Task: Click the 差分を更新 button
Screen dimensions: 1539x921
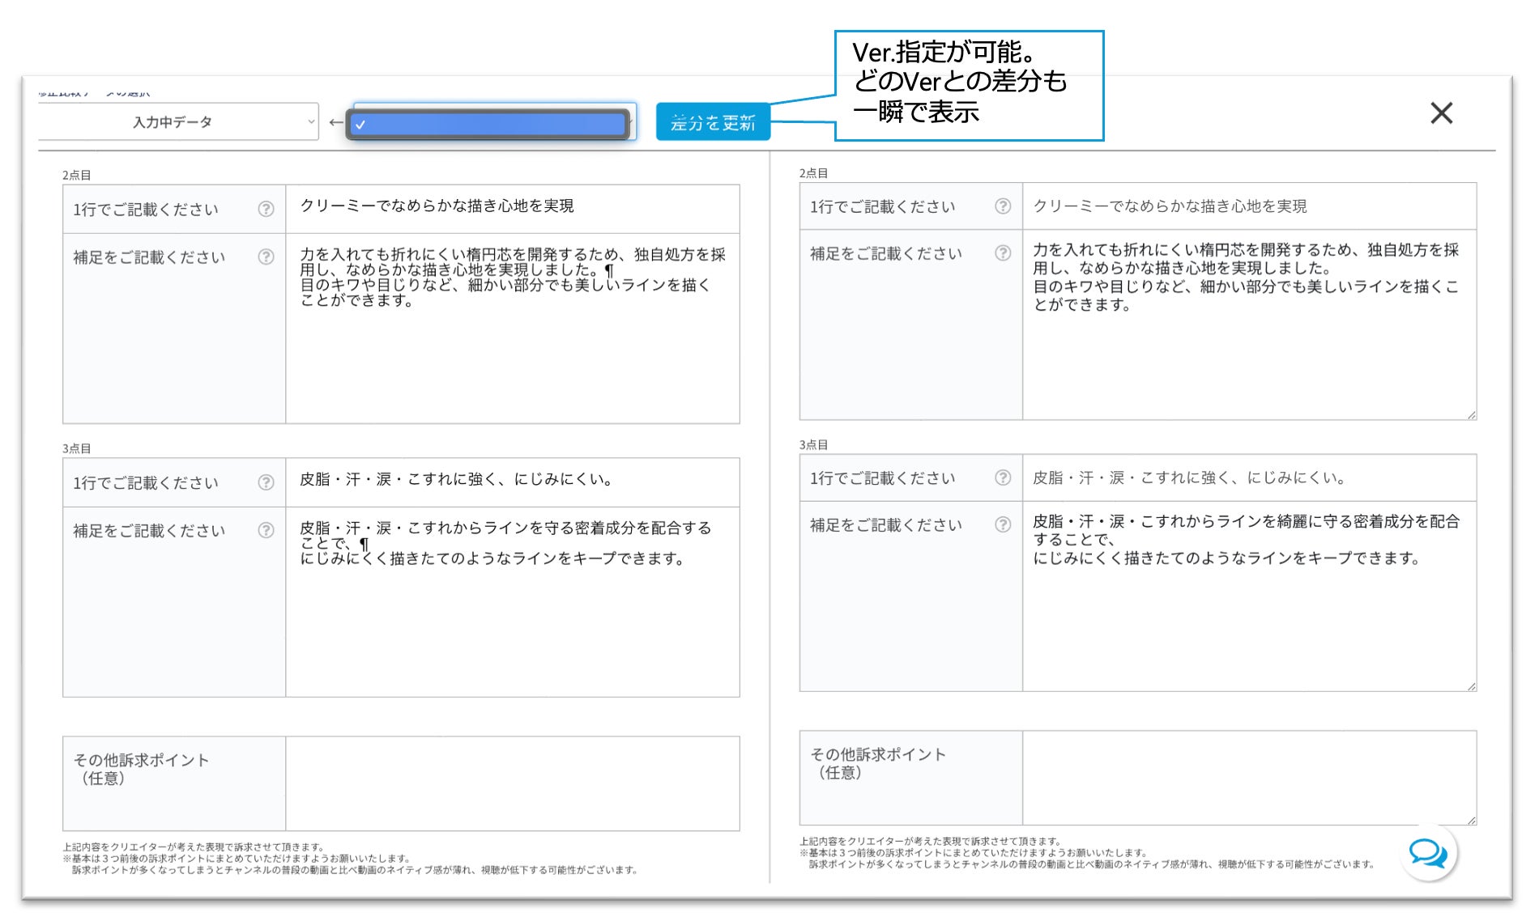Action: 713,122
